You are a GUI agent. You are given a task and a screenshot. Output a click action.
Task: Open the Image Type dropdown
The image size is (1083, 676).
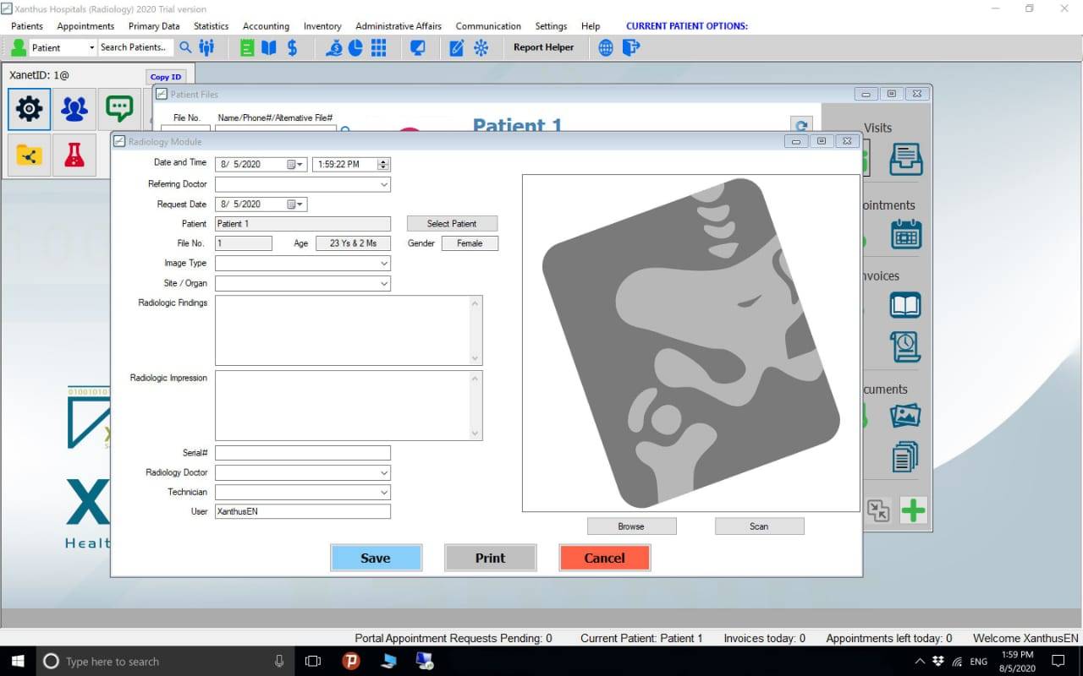(x=384, y=264)
